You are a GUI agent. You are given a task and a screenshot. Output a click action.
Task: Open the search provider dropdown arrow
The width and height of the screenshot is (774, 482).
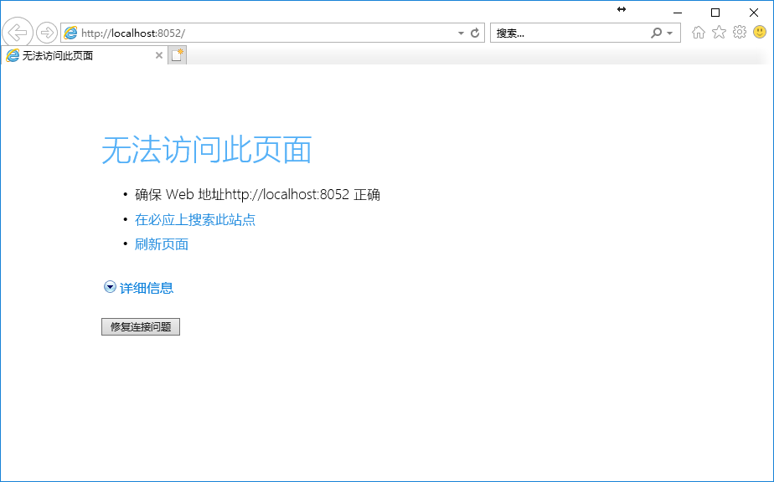click(670, 33)
